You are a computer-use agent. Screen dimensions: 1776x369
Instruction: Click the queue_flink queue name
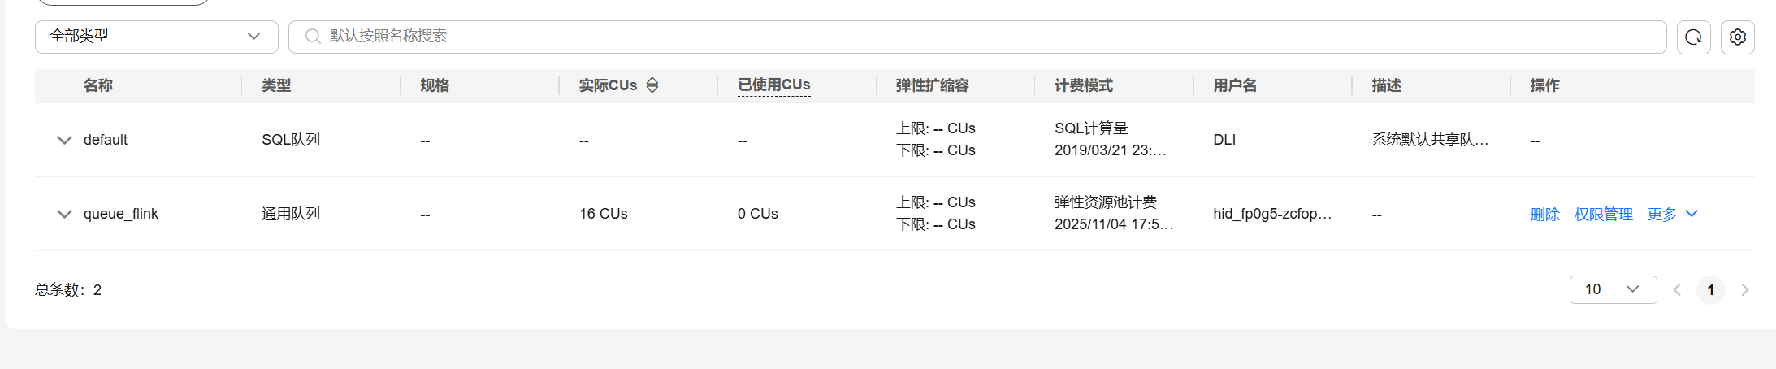(x=120, y=214)
